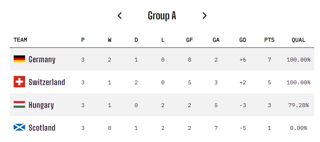The height and width of the screenshot is (142, 320).
Task: Select the Hungary team name
Action: tap(41, 105)
